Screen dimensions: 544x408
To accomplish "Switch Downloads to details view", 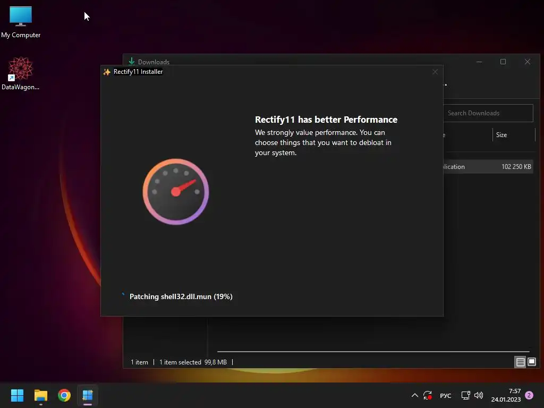I will [520, 362].
